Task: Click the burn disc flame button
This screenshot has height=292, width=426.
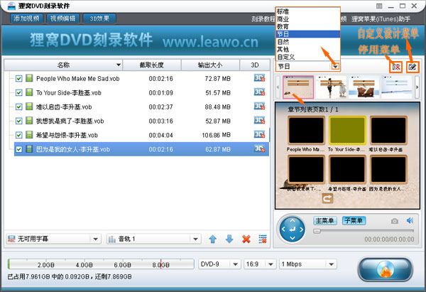Action: tap(385, 269)
